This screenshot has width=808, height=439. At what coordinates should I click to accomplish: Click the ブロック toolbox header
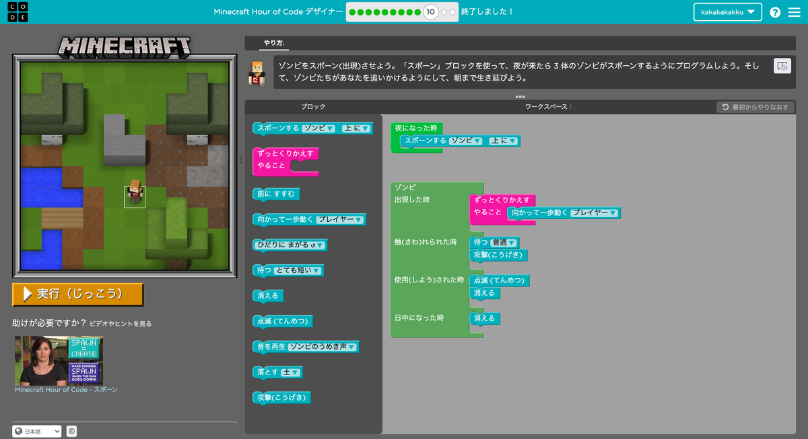coord(313,107)
